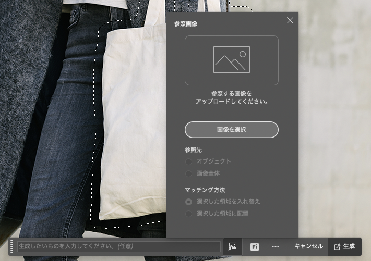Click the reference image icon in taskbar
The width and height of the screenshot is (371, 261).
(233, 246)
